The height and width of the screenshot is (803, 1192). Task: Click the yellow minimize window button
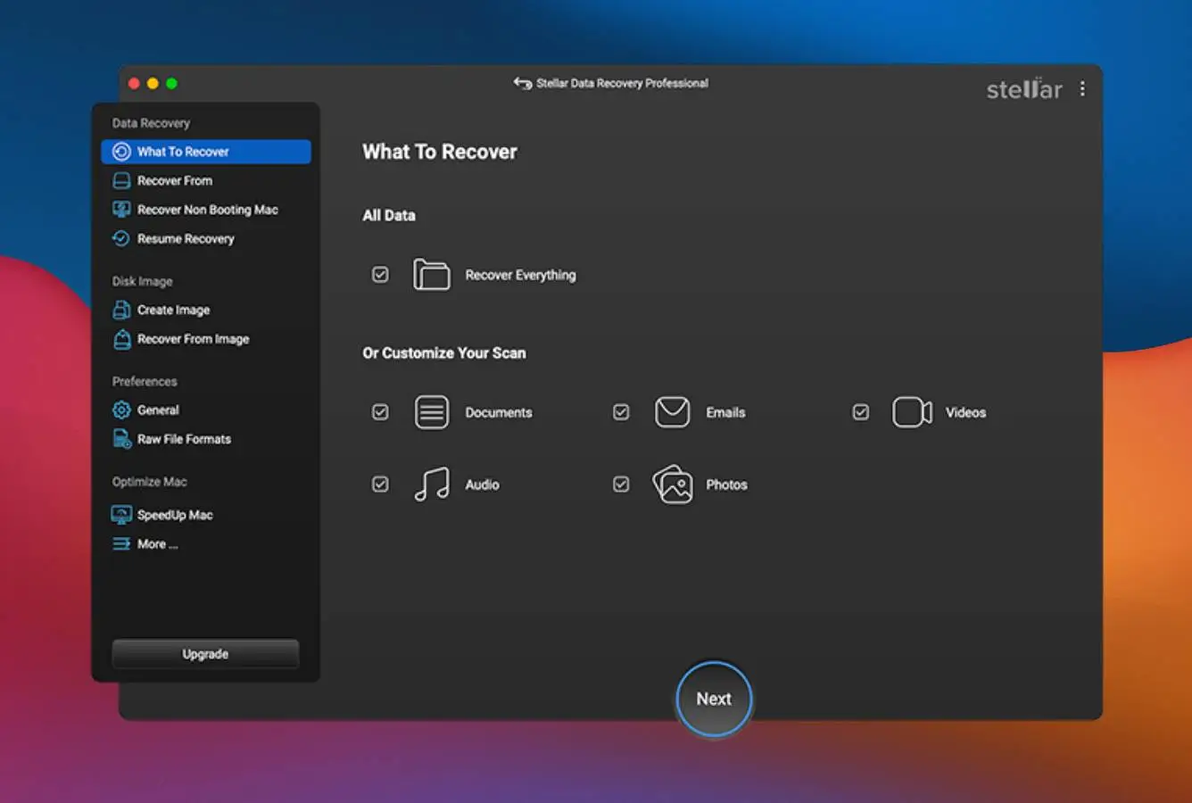tap(153, 84)
